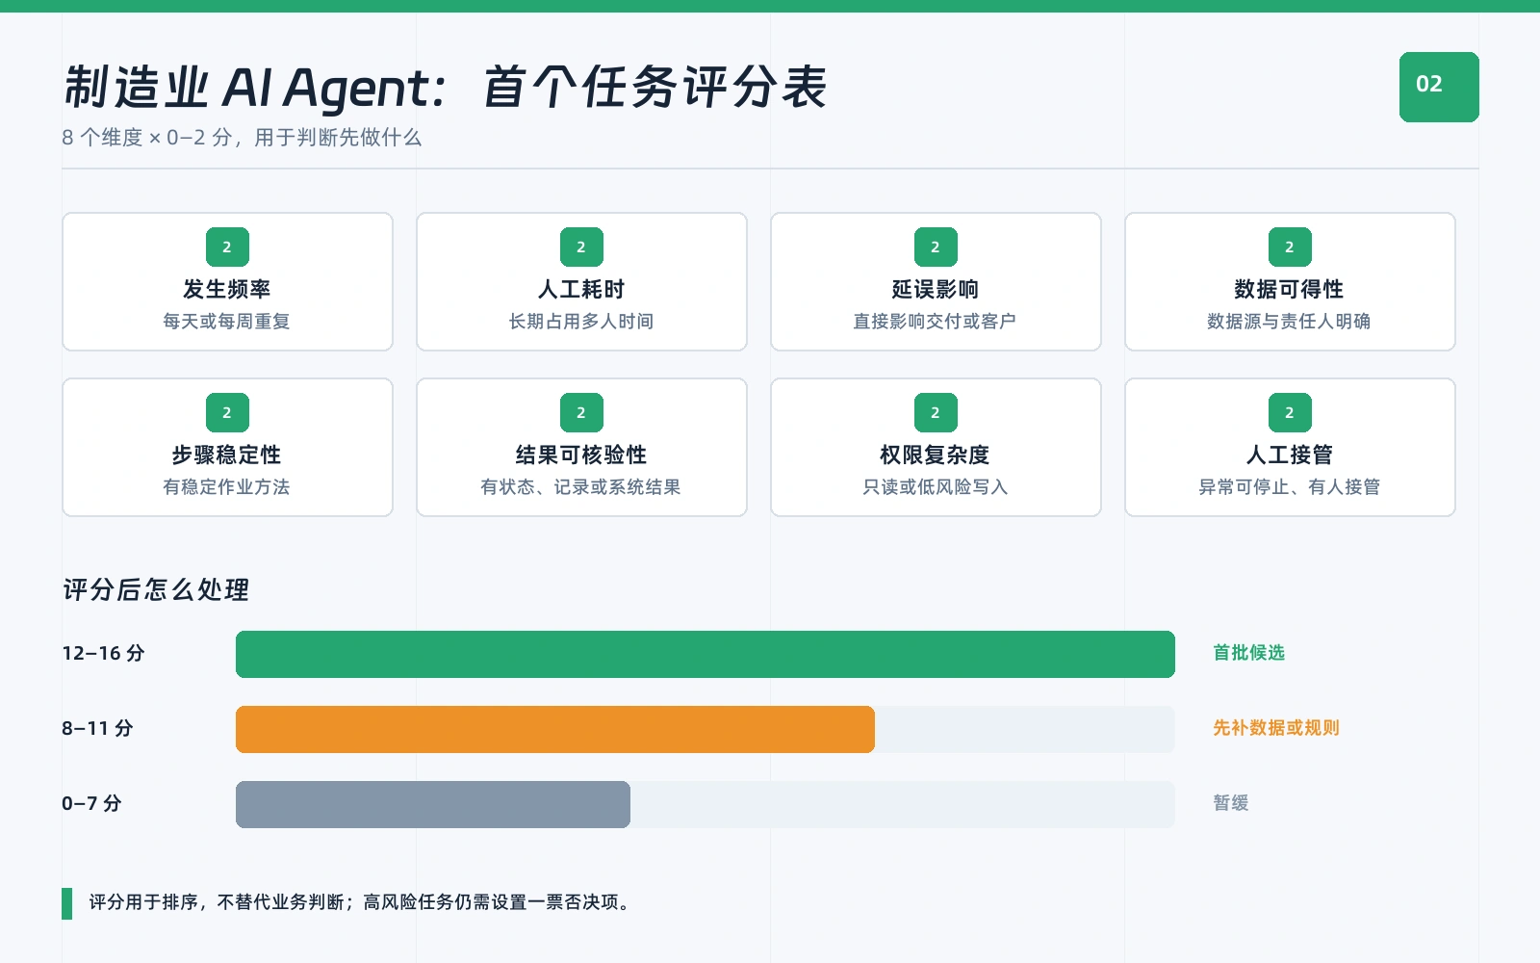Click the orange 8–11 分 progress bar
This screenshot has height=963, width=1540.
[555, 730]
